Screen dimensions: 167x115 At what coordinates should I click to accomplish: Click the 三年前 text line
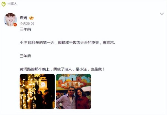pyautogui.click(x=25, y=29)
